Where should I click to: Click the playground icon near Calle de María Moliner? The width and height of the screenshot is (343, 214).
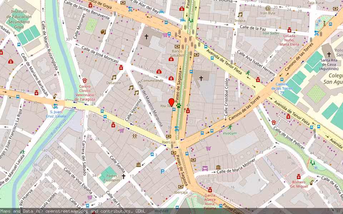312,163
